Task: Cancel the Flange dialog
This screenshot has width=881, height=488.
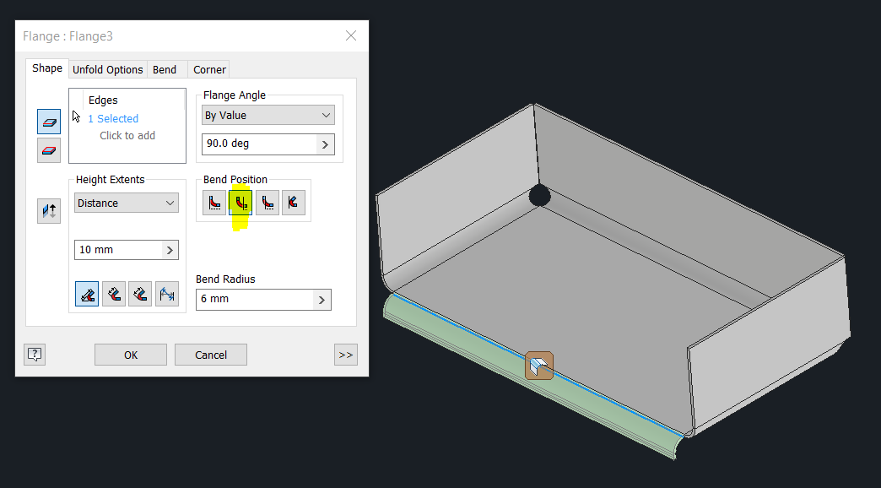Action: [210, 354]
